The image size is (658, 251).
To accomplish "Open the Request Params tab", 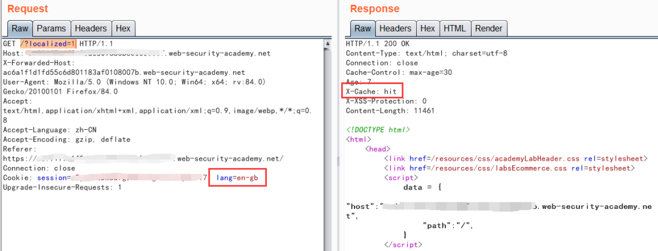I will (51, 29).
